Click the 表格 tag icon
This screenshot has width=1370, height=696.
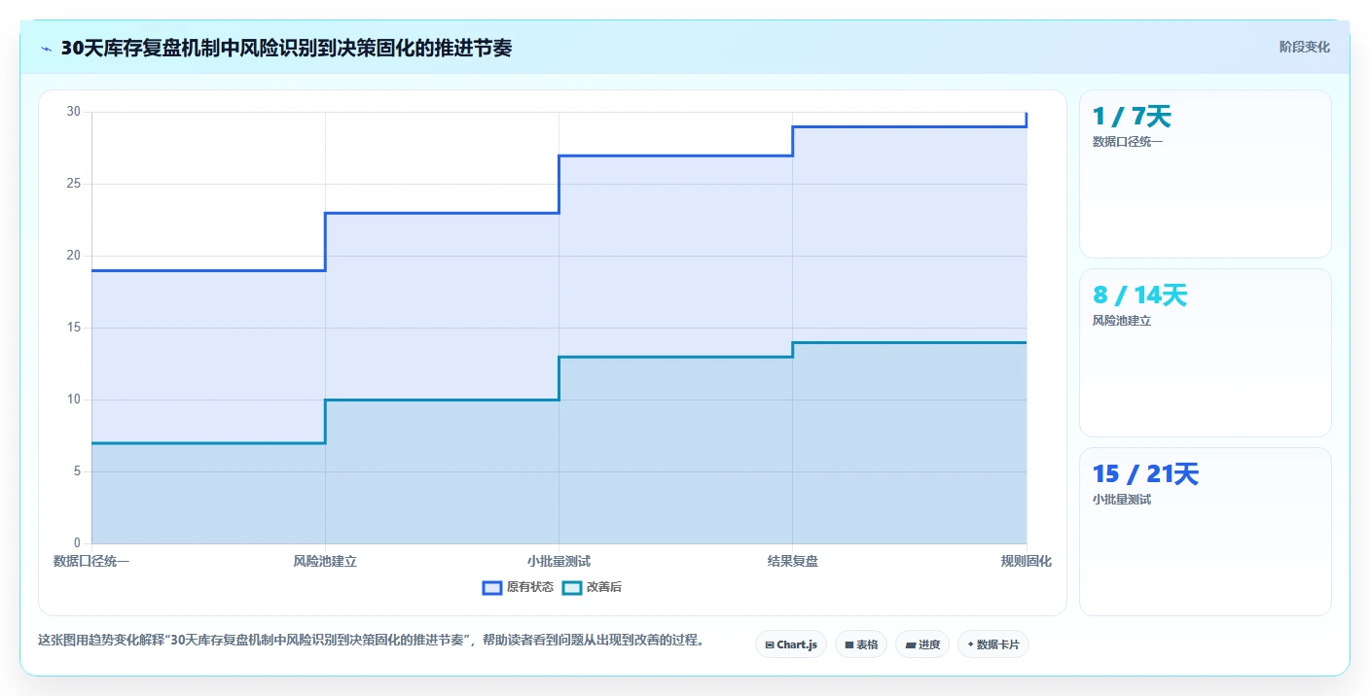pos(849,644)
